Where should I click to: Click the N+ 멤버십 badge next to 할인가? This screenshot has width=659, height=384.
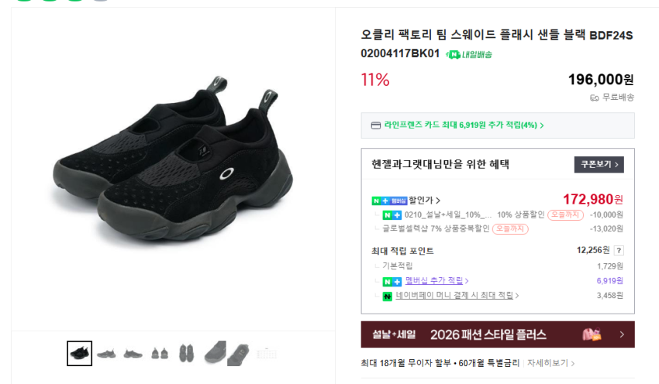[389, 201]
